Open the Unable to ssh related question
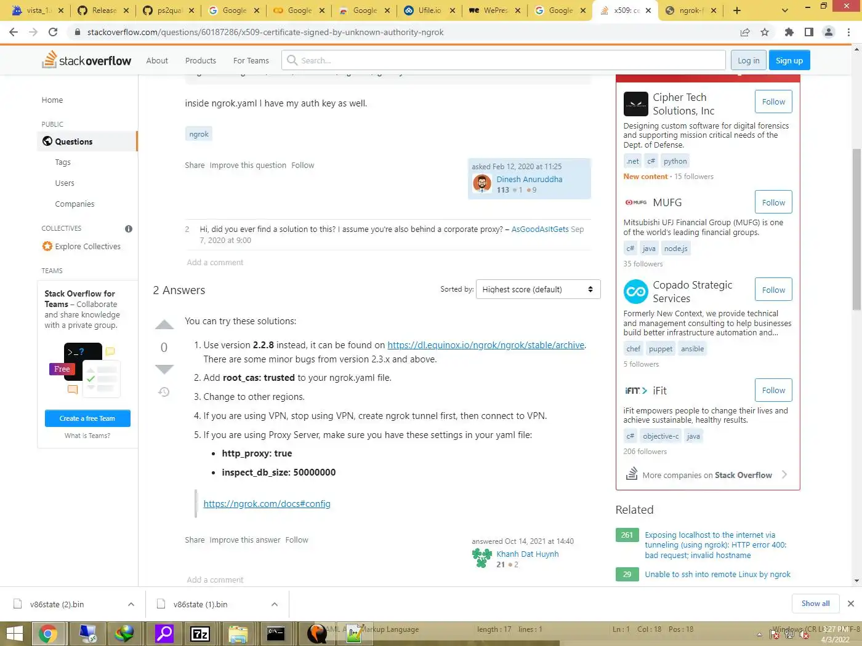The width and height of the screenshot is (862, 646). 717,574
